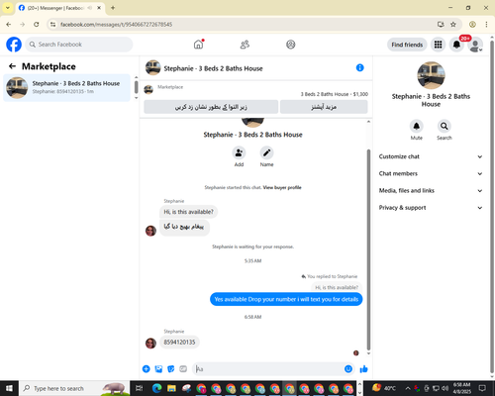Image resolution: width=495 pixels, height=396 pixels.
Task: Open the Friends icon in top navigation
Action: pyautogui.click(x=245, y=45)
